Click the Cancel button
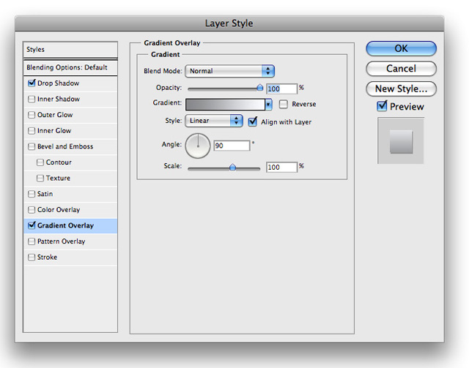 point(401,69)
